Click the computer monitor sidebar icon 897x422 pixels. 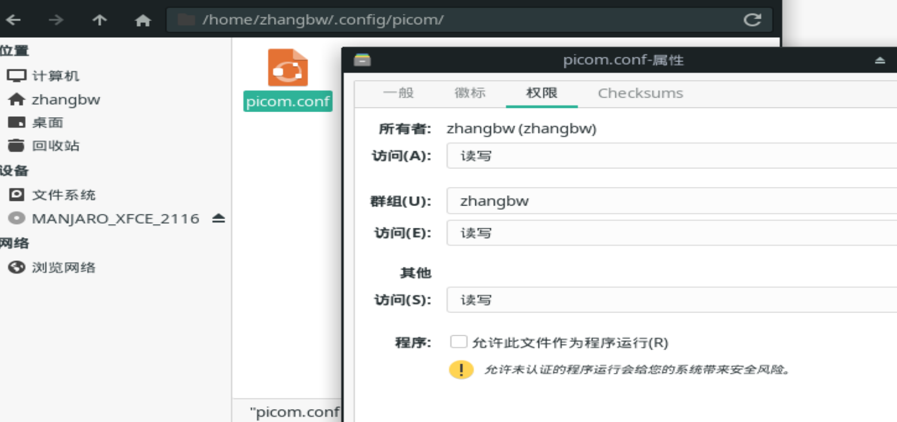coord(17,76)
